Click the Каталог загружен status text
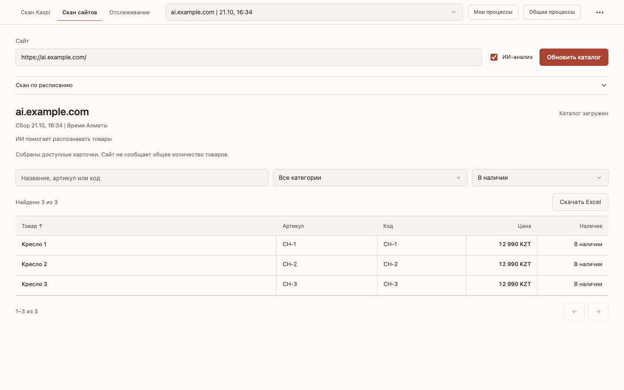This screenshot has height=390, width=624. point(584,114)
